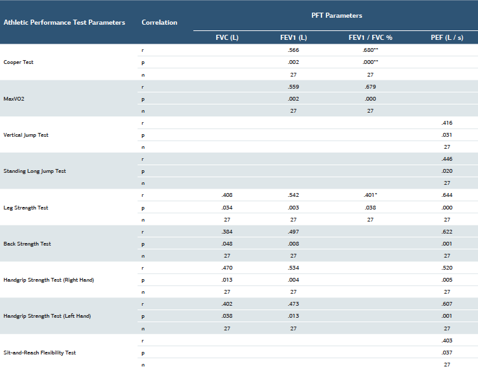
Task: Click the Back Strength p-value ".048"
Action: pos(227,244)
